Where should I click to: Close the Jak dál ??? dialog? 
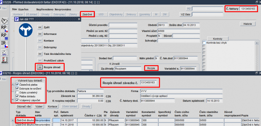click(79, 19)
